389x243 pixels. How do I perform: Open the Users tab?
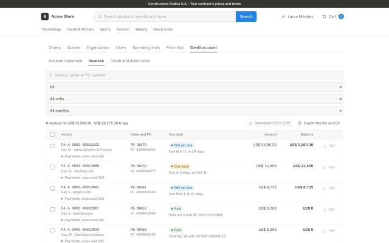pyautogui.click(x=121, y=47)
